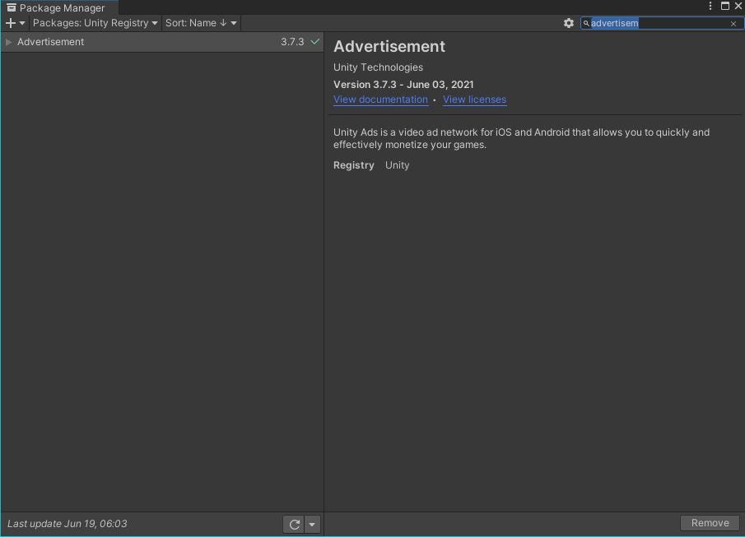
Task: Expand the Advertisement package versions arrow
Action: click(8, 42)
